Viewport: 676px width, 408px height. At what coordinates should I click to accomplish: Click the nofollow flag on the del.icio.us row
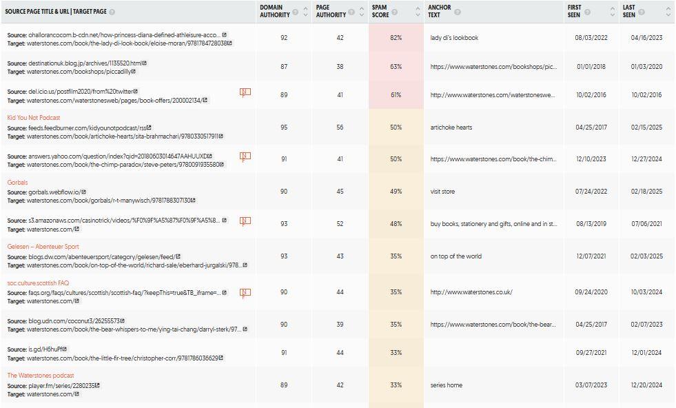245,92
